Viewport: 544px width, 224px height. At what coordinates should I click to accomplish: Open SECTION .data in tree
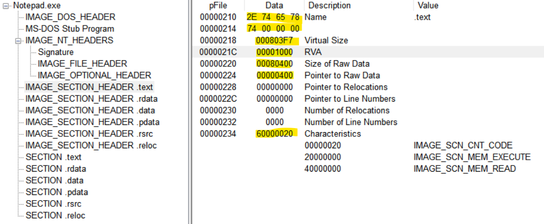(55, 180)
